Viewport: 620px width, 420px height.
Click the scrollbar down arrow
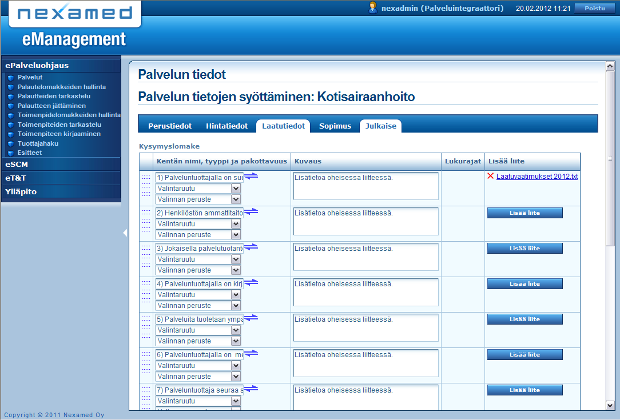(x=610, y=405)
